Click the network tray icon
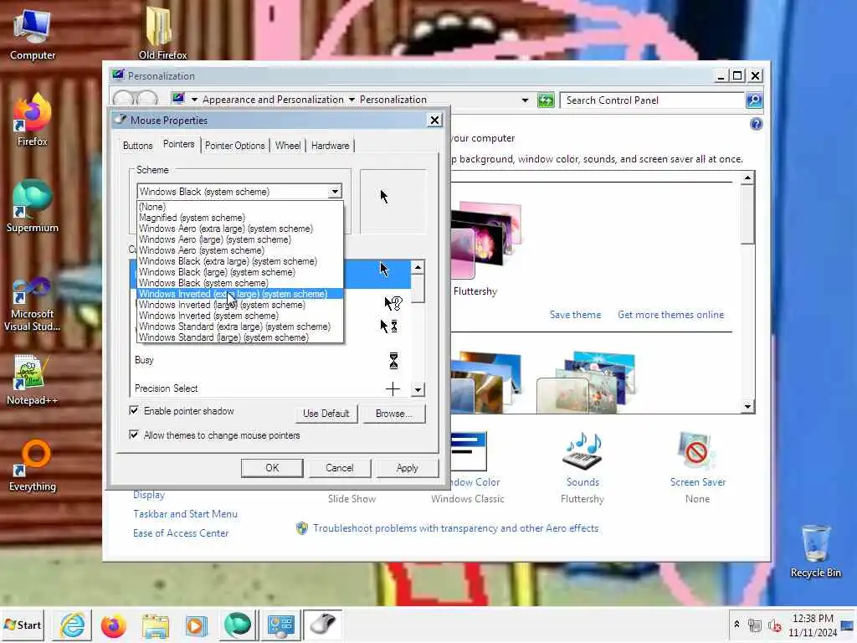This screenshot has height=643, width=857. [x=755, y=625]
